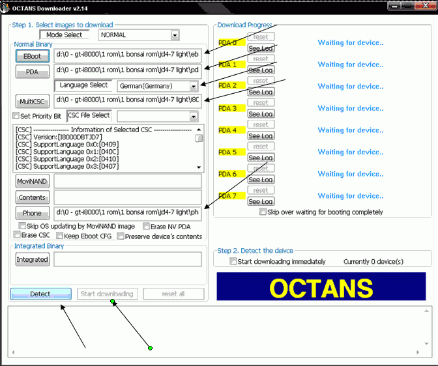
Task: Click the EBoot file path field
Action: [x=128, y=55]
